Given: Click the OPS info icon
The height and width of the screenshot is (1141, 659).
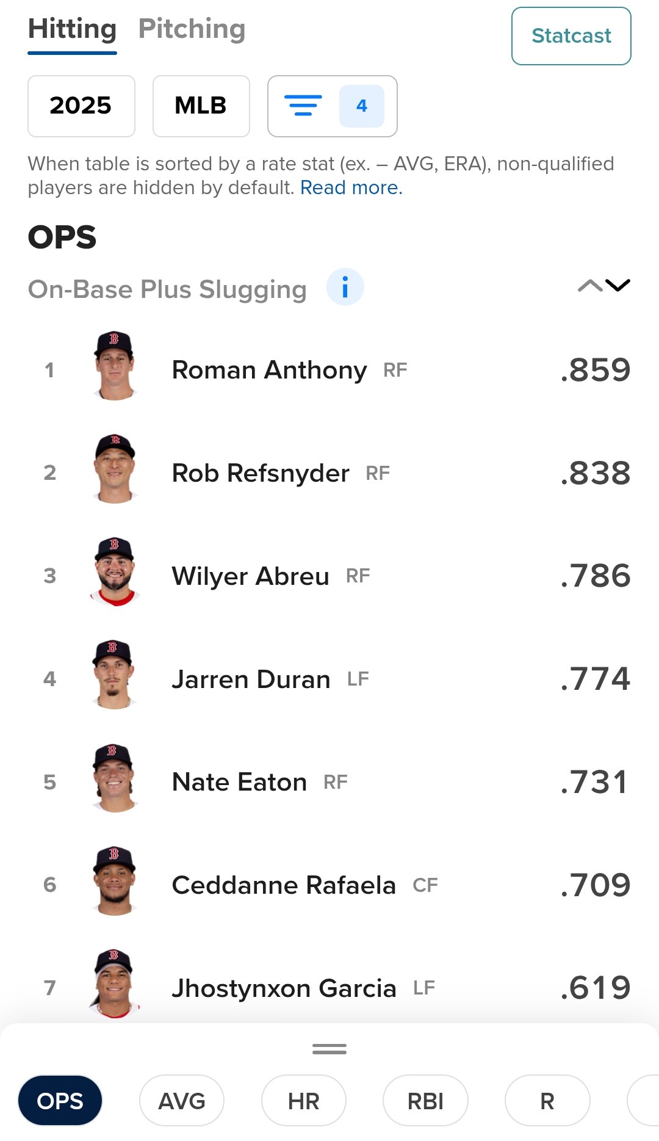Looking at the screenshot, I should click(x=345, y=287).
